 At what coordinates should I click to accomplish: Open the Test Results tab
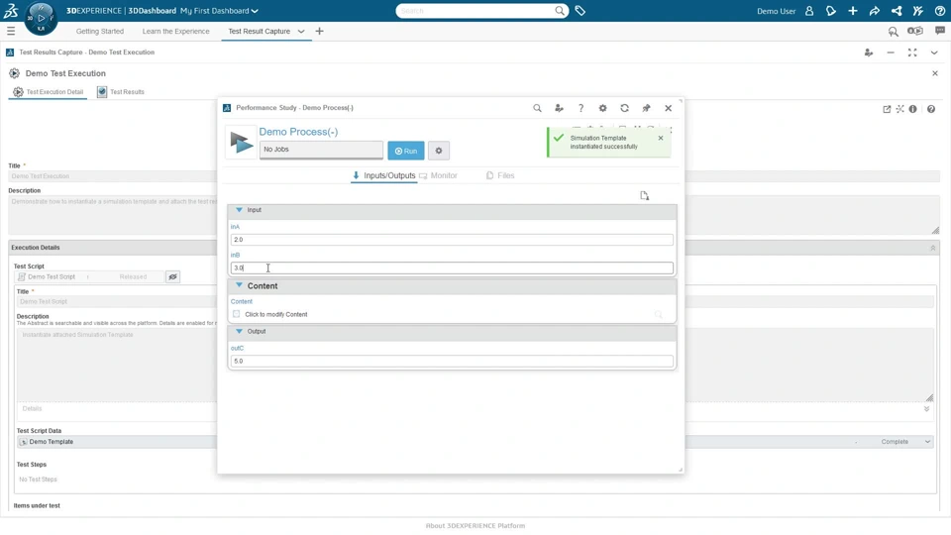[121, 91]
